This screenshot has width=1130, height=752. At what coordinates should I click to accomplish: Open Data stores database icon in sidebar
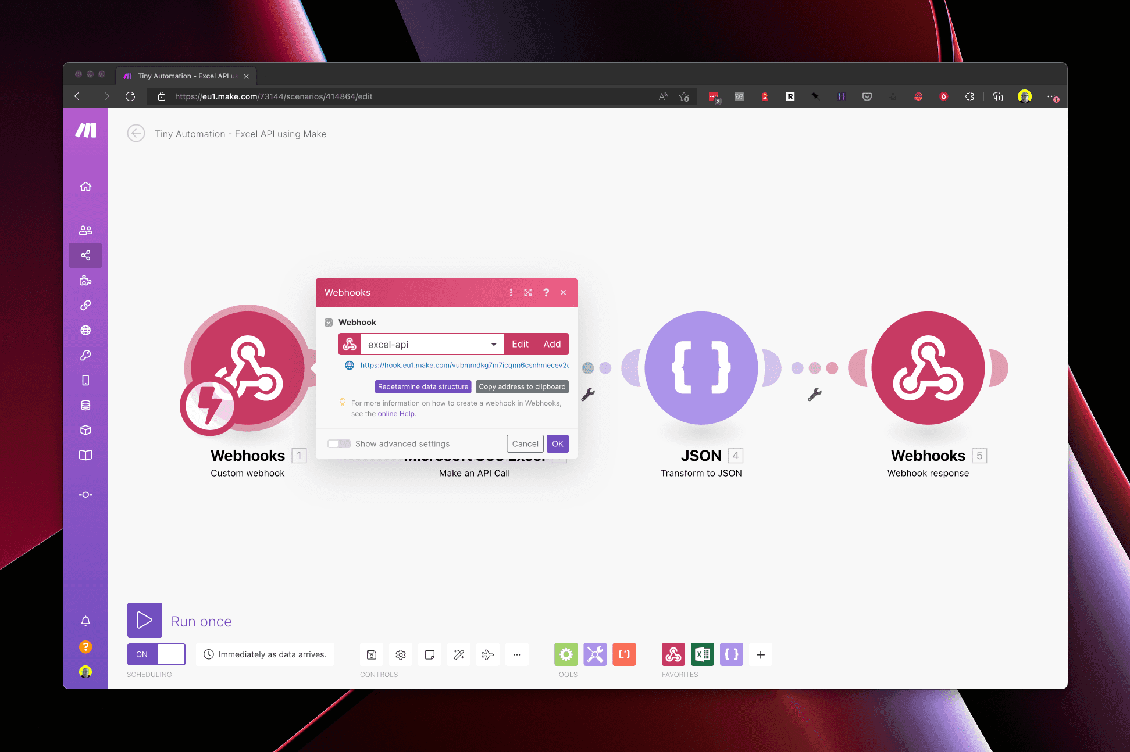click(85, 405)
